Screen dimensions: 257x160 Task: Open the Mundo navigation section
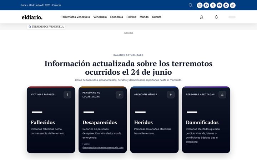coord(144,17)
